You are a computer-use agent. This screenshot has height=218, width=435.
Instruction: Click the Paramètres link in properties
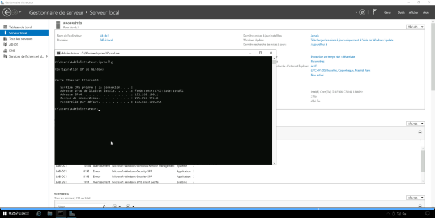(x=317, y=62)
